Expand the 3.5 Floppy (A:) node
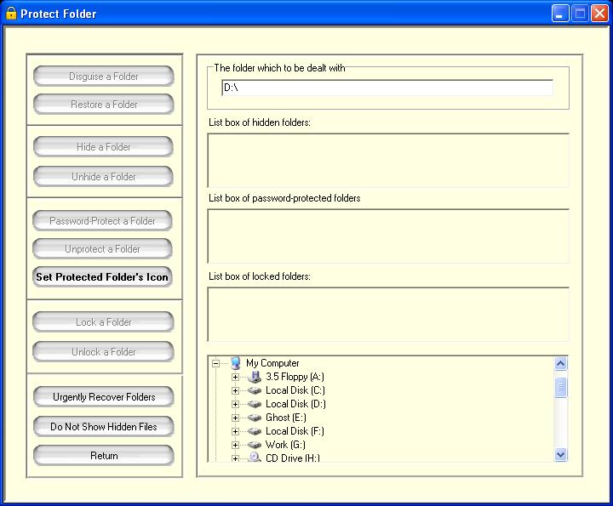 click(235, 377)
